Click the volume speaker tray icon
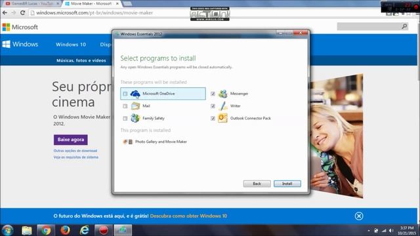420x236 pixels. 391,231
